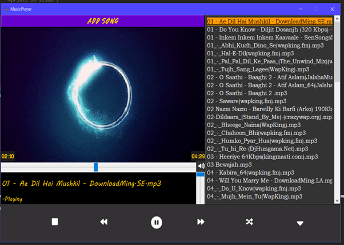Click the MusicPlayer app icon in title bar
344x245 pixels.
tap(6, 9)
